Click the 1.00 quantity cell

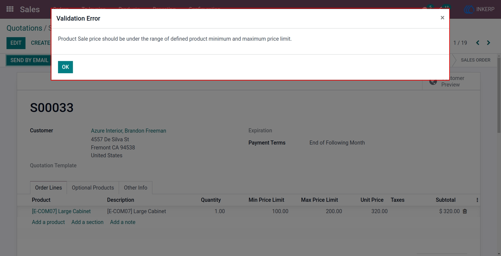tap(220, 211)
